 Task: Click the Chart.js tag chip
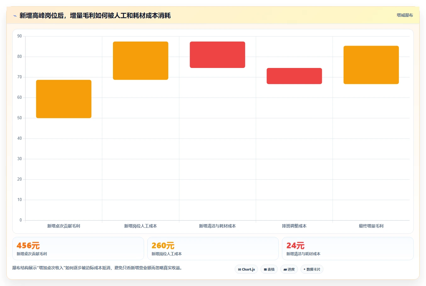tap(246, 269)
